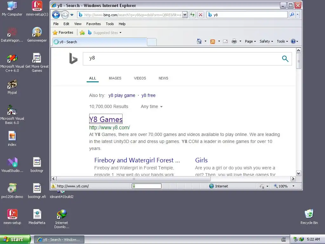Click the on-screen keyboard icon in the taskbar

click(283, 240)
